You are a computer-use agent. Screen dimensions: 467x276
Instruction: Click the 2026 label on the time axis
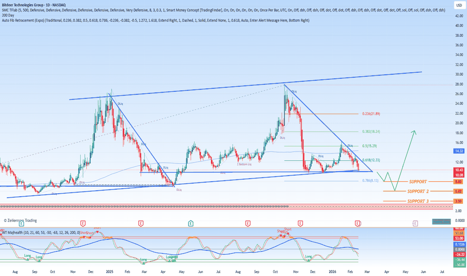(332, 272)
